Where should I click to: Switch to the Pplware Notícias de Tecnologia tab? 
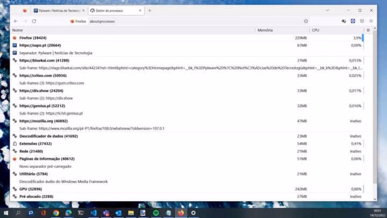tap(59, 11)
